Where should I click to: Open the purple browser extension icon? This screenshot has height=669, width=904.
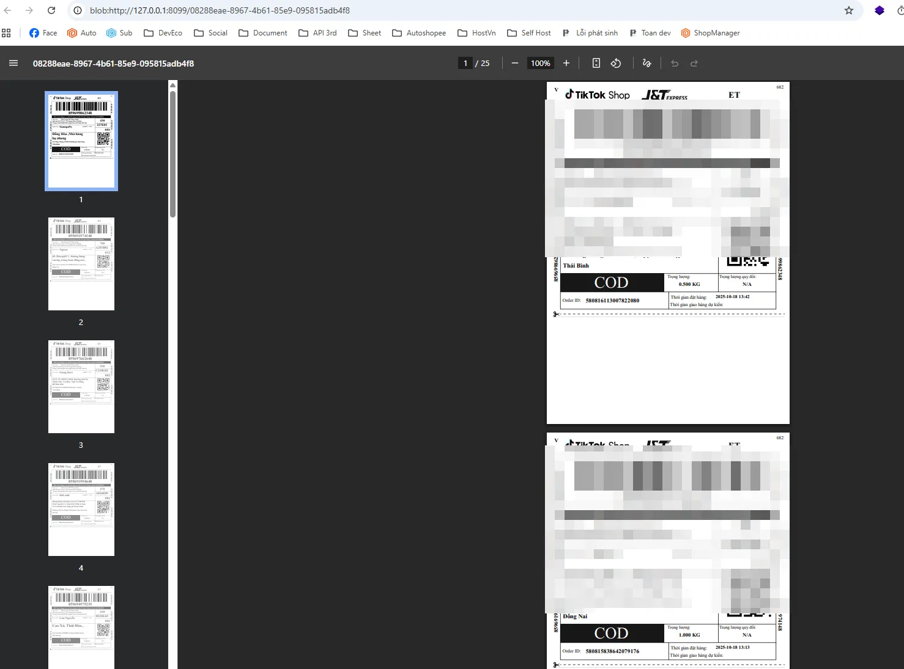coord(880,10)
